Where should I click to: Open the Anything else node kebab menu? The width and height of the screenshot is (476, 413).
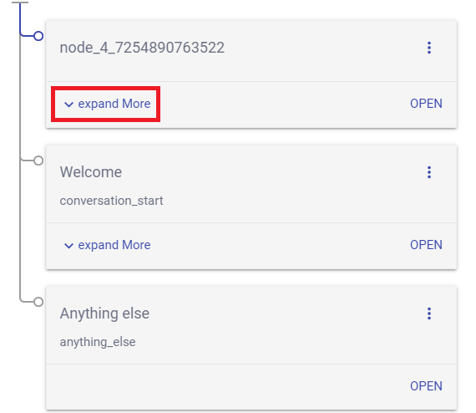click(x=429, y=314)
